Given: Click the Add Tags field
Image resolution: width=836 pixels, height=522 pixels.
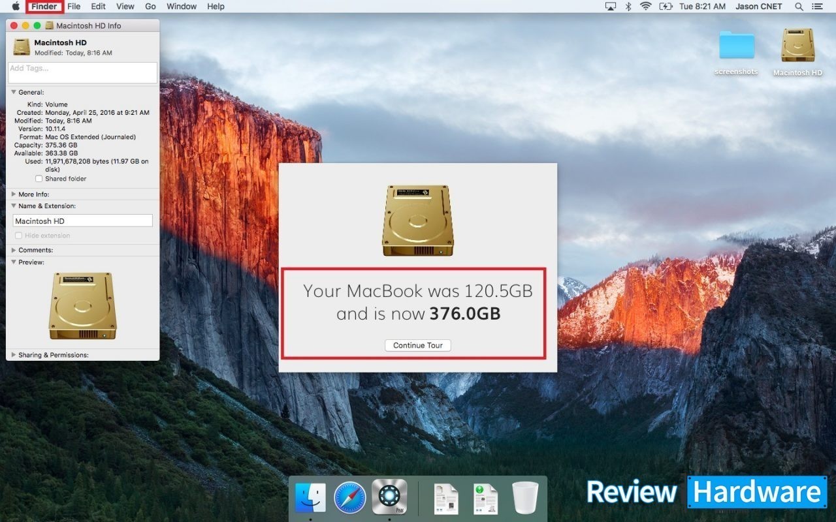Looking at the screenshot, I should (x=83, y=72).
